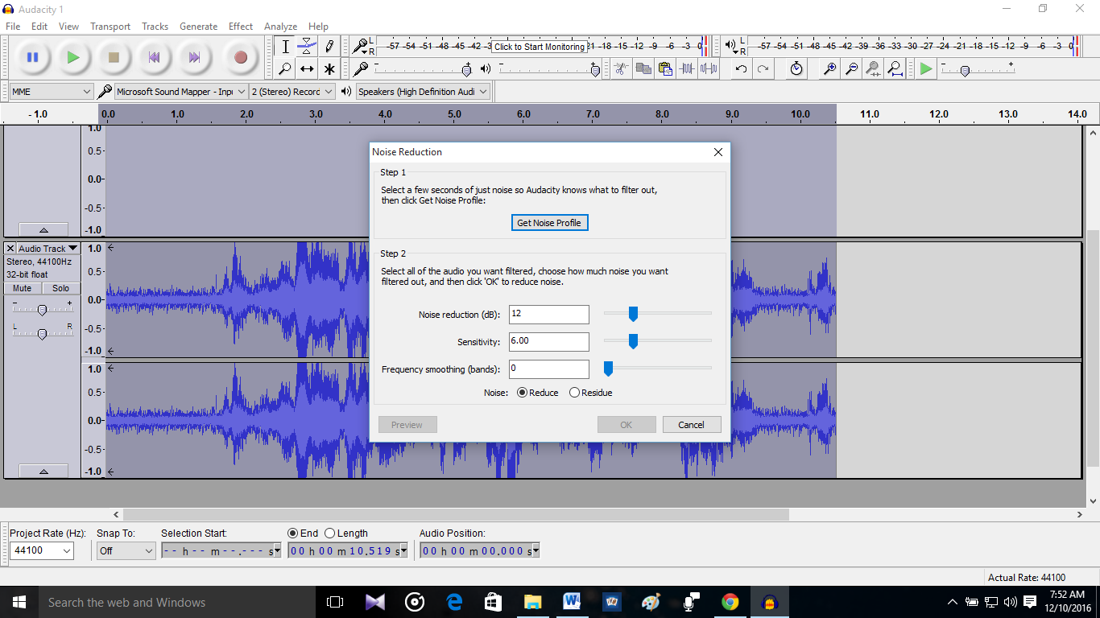Stop playback with the Stop button
1100x618 pixels.
[114, 57]
